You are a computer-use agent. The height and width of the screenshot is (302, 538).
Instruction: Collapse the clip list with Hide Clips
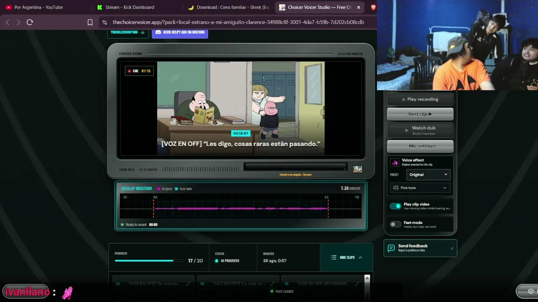click(346, 258)
